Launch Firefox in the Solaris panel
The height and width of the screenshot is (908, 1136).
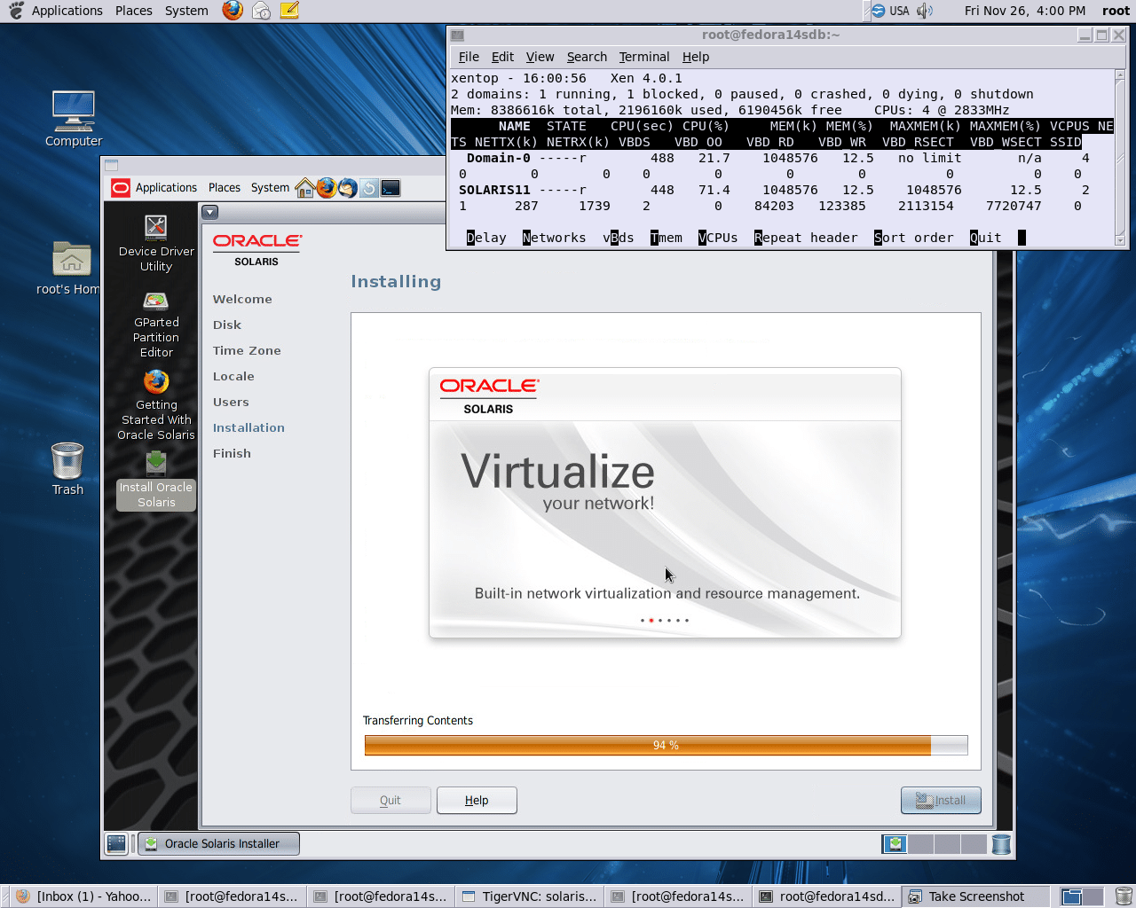tap(327, 188)
